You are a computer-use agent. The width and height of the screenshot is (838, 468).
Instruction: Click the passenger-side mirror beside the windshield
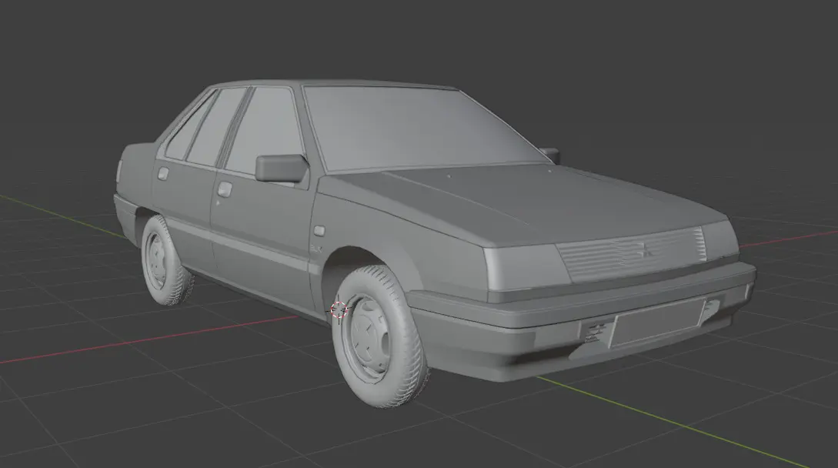click(x=550, y=155)
